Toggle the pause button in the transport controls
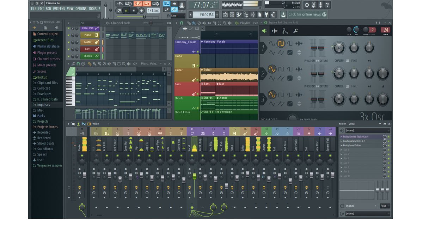The image size is (423, 238). (x=126, y=11)
